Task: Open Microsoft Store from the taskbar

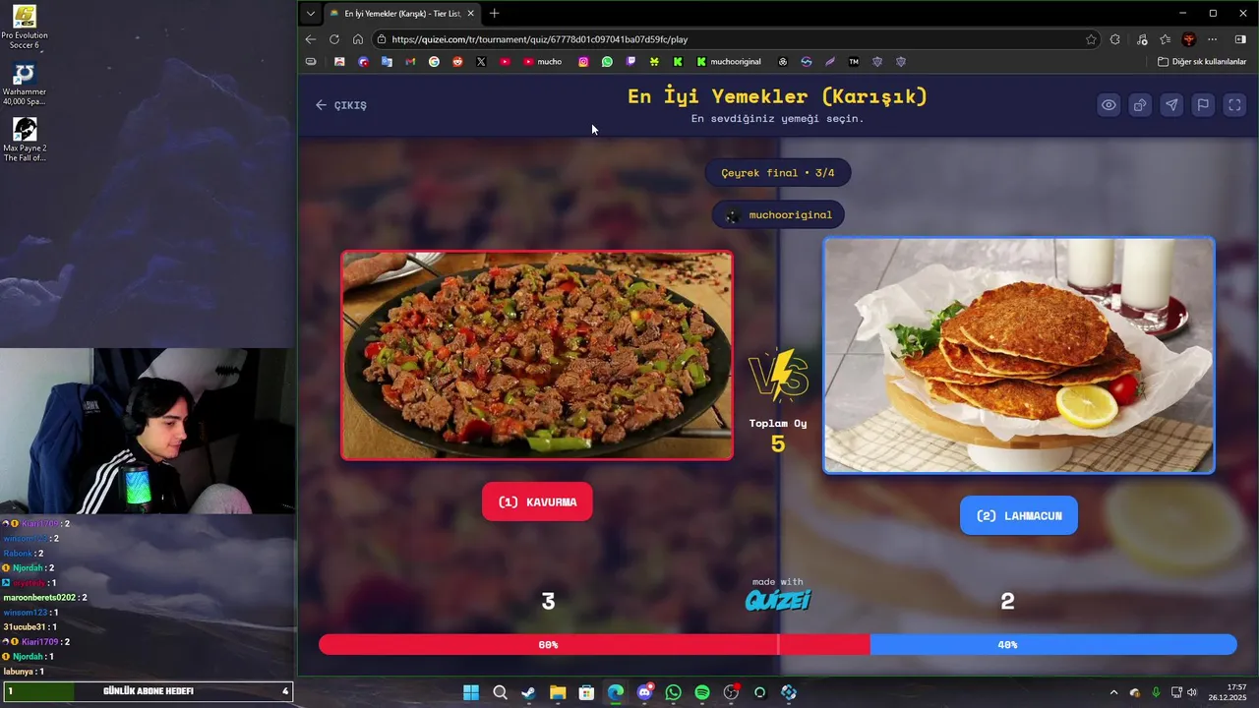Action: [x=586, y=692]
